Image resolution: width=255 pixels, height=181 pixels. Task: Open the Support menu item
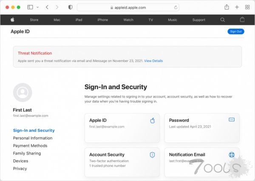(x=198, y=20)
